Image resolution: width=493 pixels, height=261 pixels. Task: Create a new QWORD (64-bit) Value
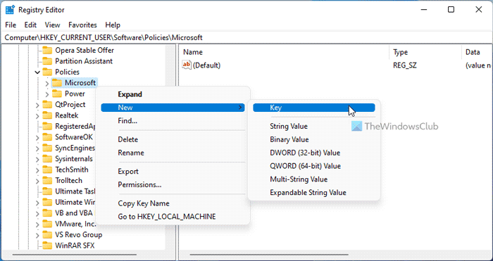(314, 166)
